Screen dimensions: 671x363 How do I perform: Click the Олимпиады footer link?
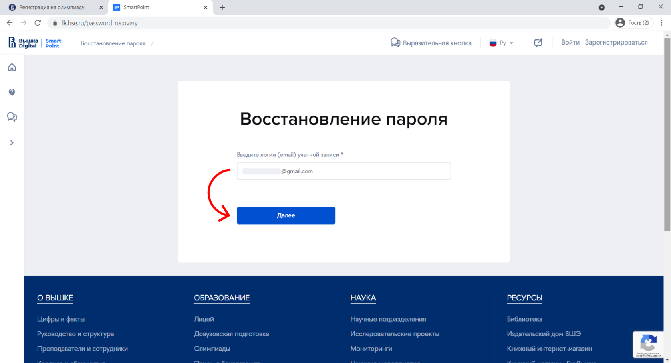pyautogui.click(x=212, y=349)
